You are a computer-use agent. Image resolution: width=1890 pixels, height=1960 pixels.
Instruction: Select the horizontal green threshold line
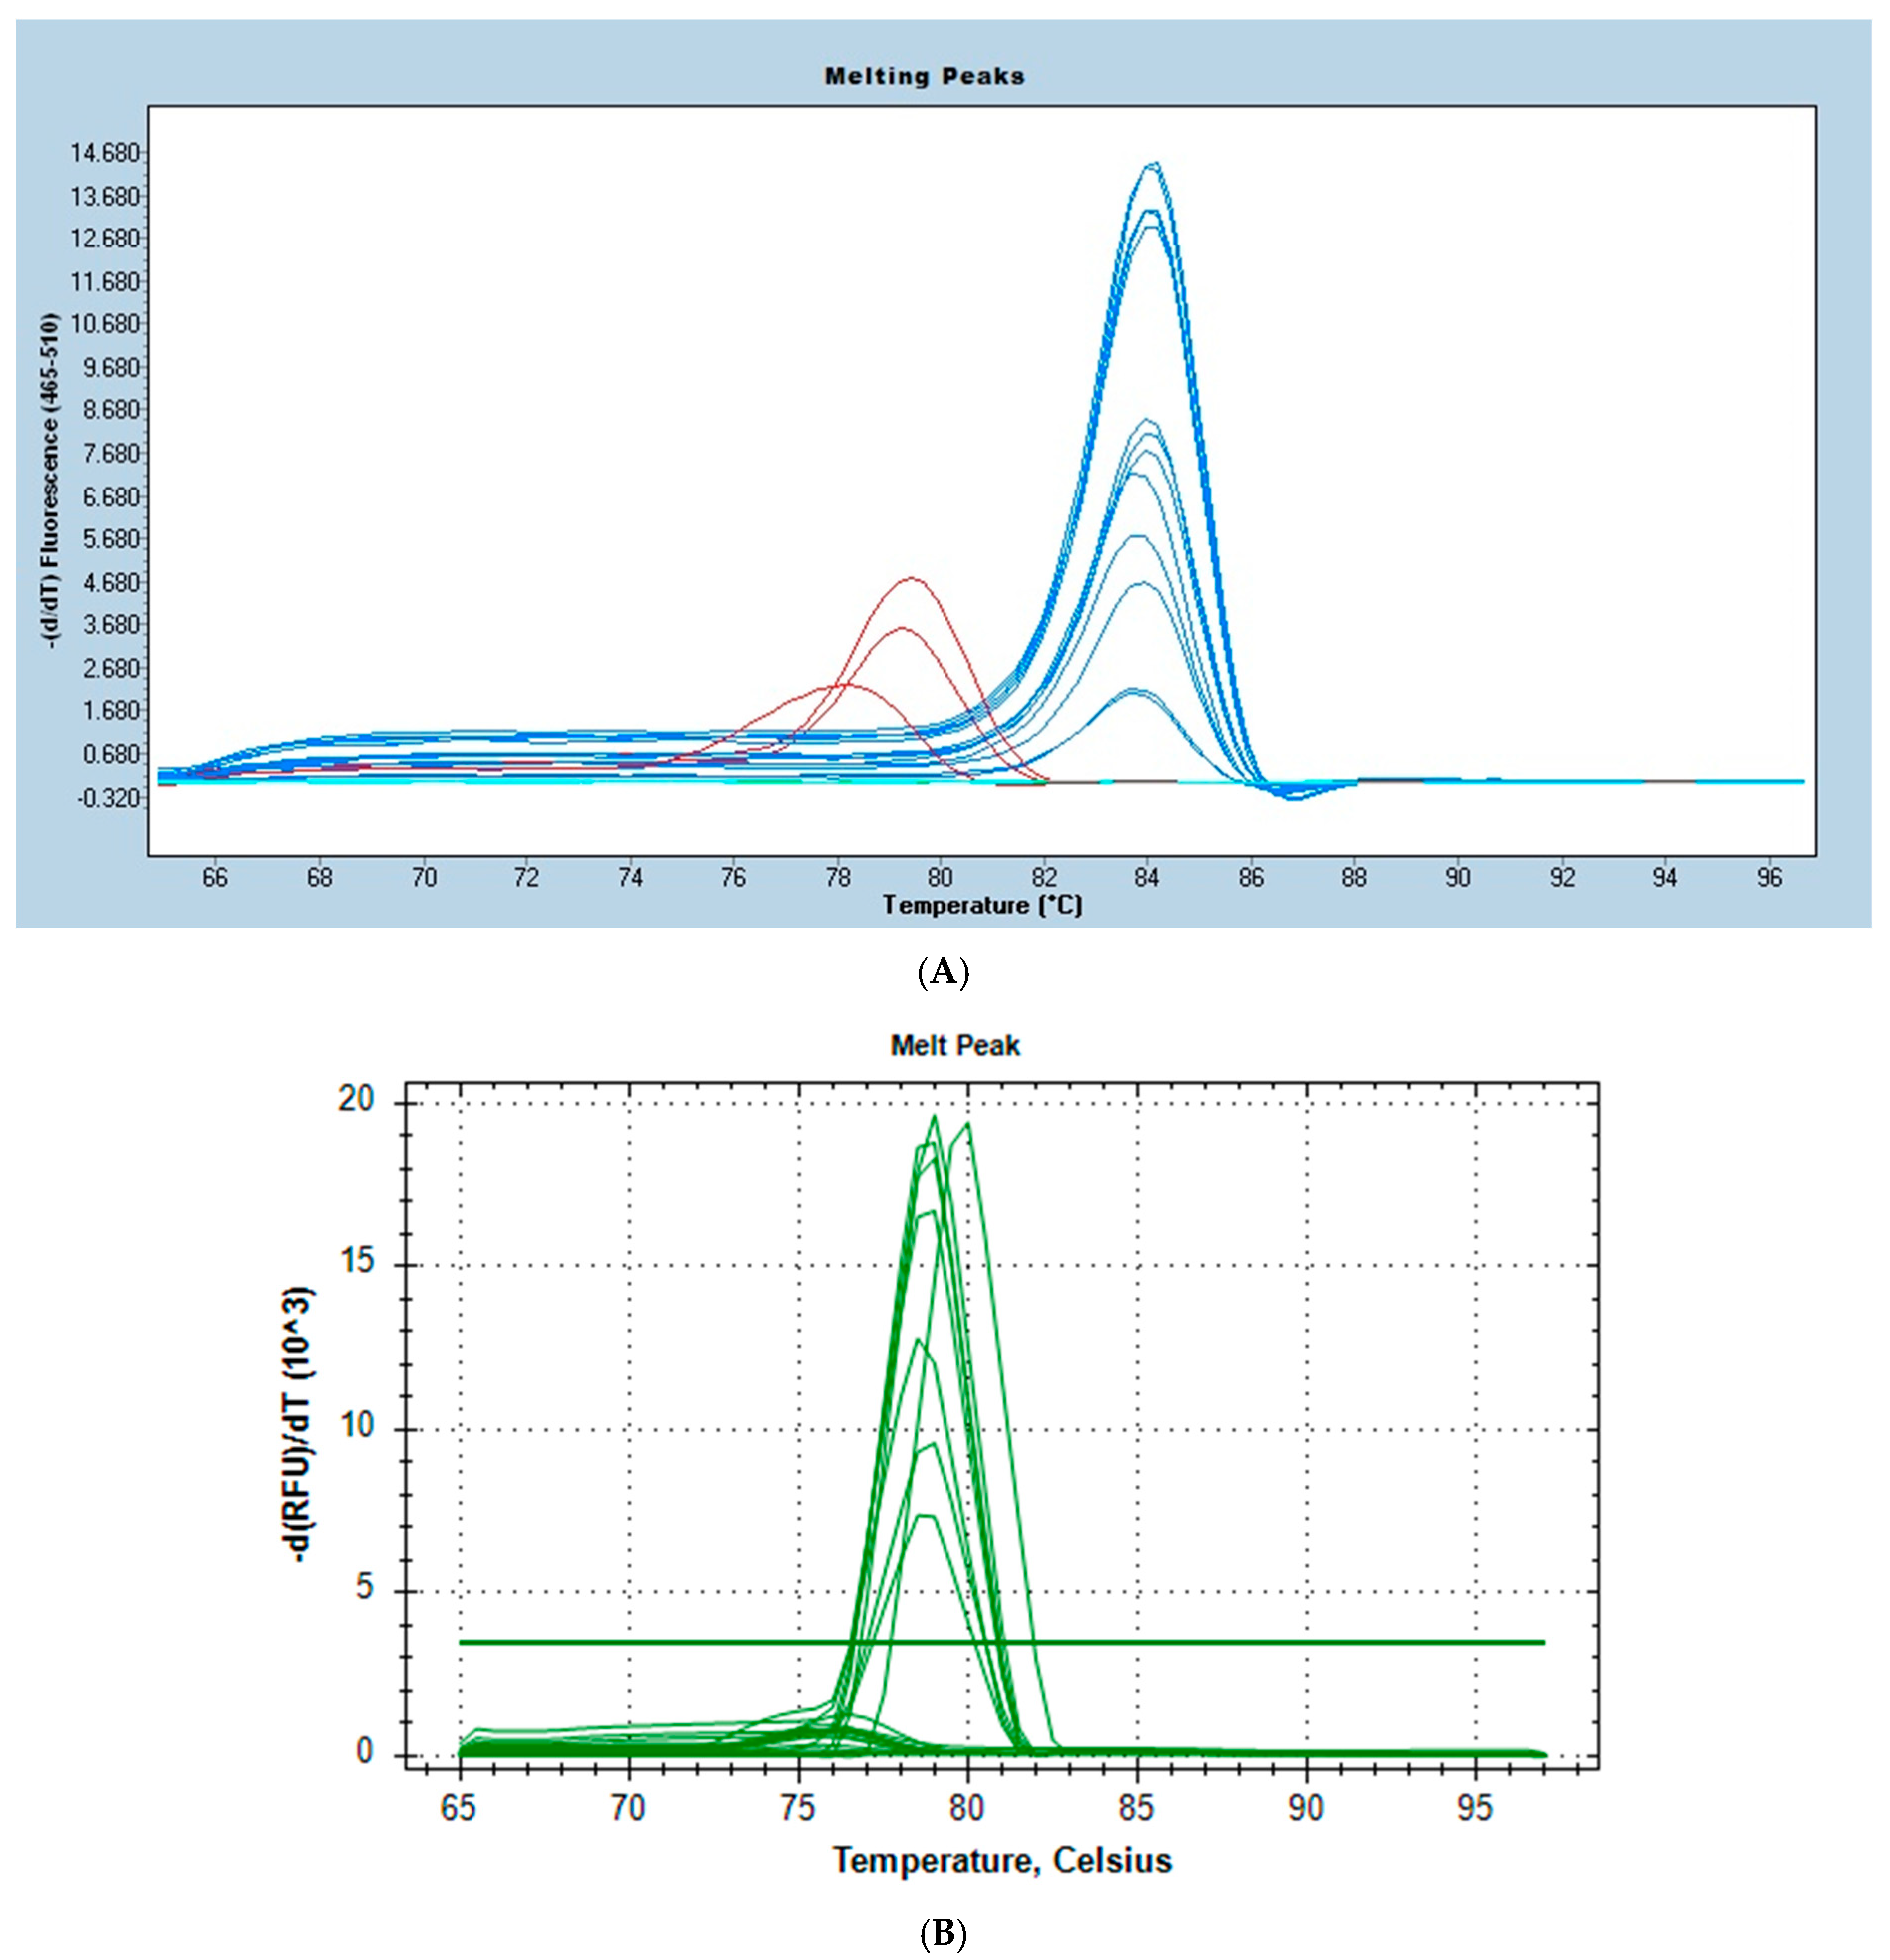click(1300, 1642)
